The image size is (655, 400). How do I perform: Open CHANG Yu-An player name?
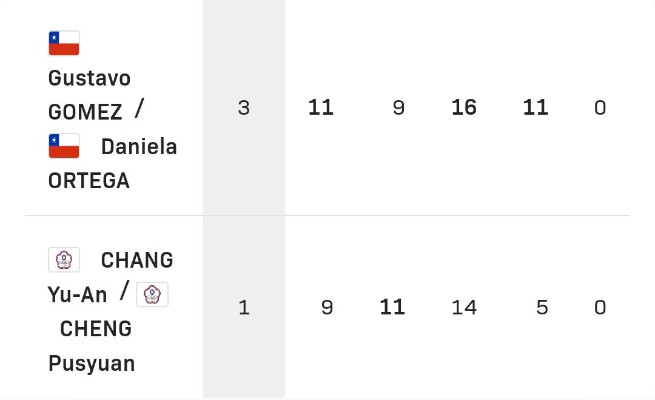click(x=110, y=277)
